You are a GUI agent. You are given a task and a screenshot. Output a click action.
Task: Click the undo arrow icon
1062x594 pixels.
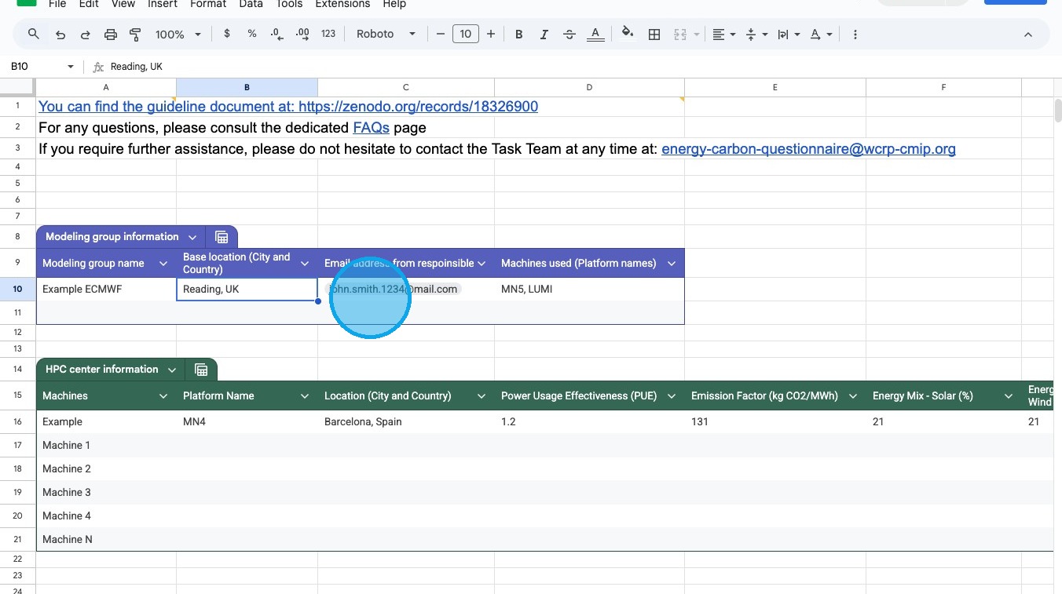click(60, 35)
